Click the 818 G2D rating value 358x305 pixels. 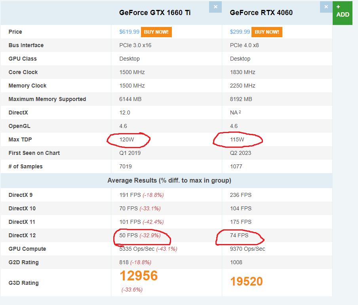click(x=124, y=262)
